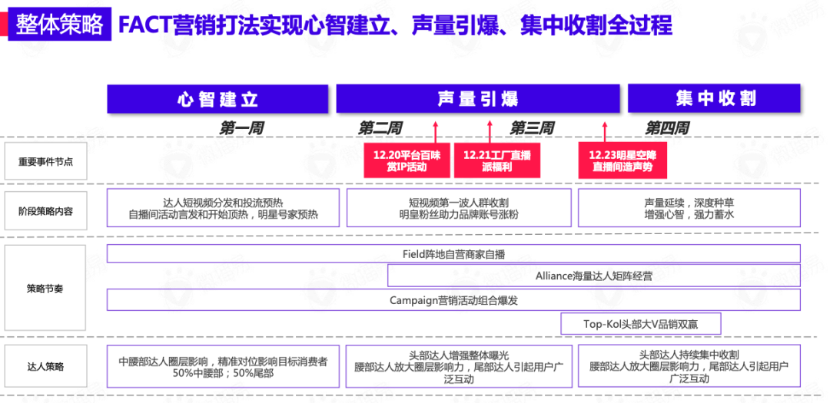
Task: Select the 阶段策略内容 row label
Action: [x=45, y=211]
